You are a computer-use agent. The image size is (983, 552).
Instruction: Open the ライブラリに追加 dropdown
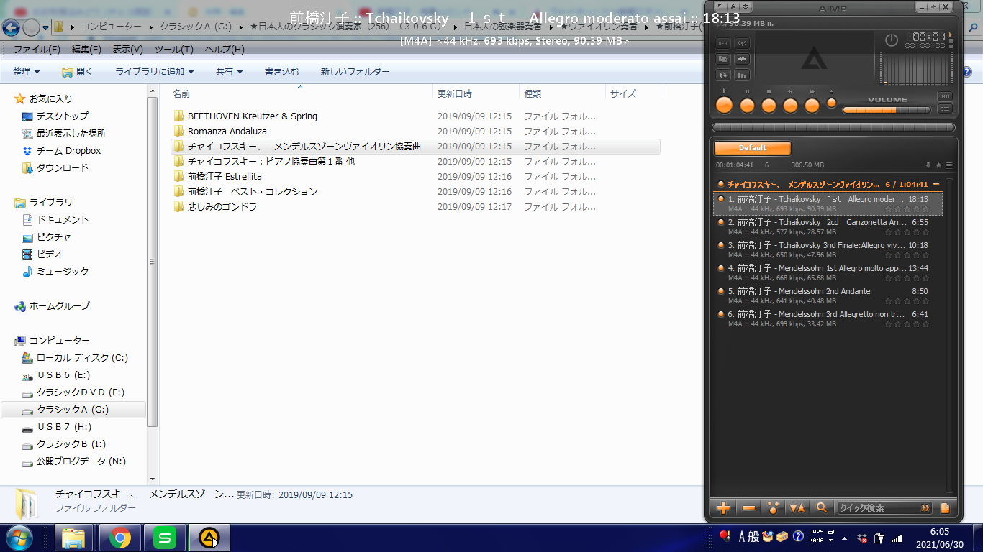[x=155, y=71]
